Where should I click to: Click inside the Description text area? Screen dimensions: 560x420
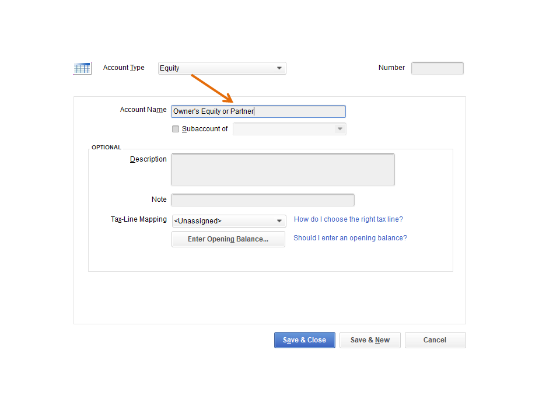point(283,170)
